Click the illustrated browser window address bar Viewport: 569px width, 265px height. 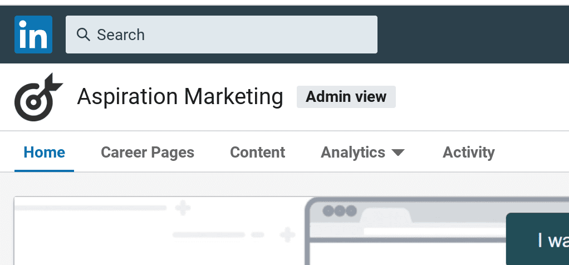coord(435,232)
